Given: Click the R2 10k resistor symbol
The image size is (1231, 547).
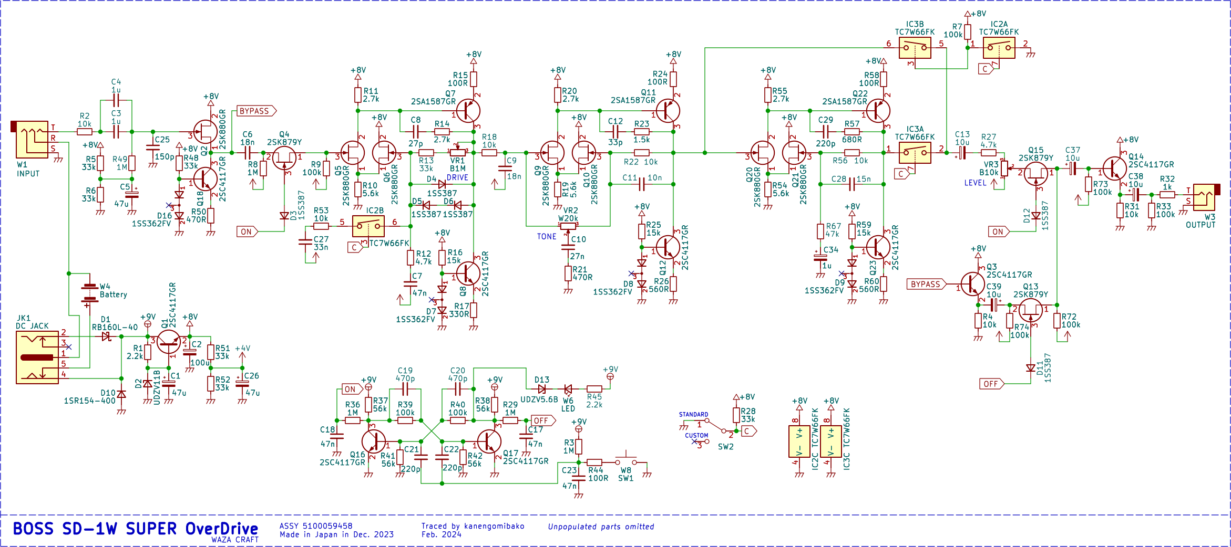Looking at the screenshot, I should point(85,132).
